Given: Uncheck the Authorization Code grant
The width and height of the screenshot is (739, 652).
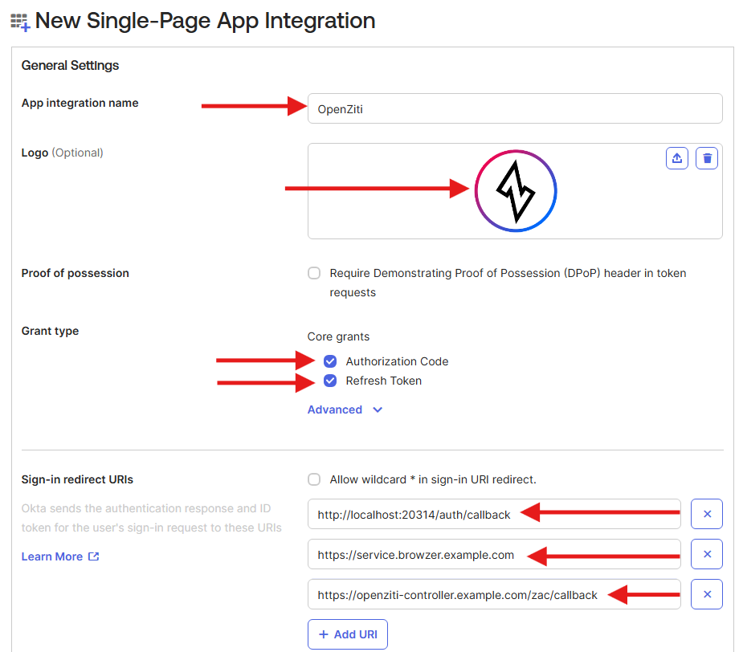Looking at the screenshot, I should 330,361.
